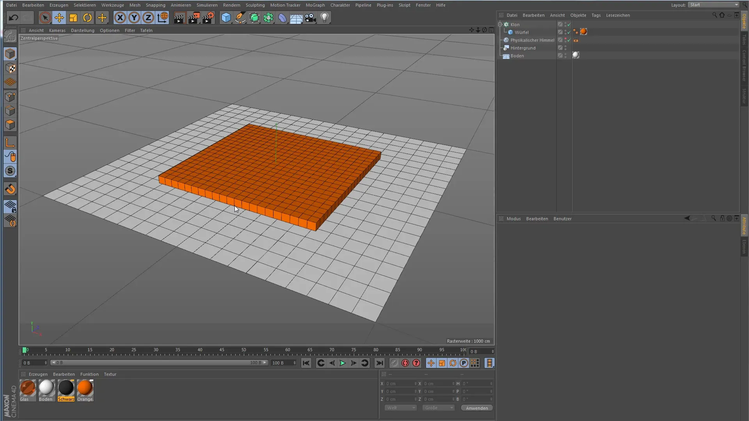Select Physikalischer Himmel object
The width and height of the screenshot is (749, 421).
[532, 40]
